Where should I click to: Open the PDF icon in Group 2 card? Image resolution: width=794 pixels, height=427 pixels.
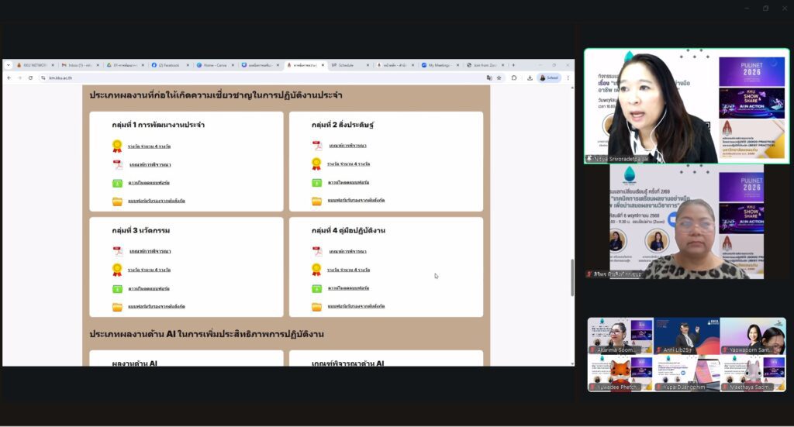tap(316, 145)
